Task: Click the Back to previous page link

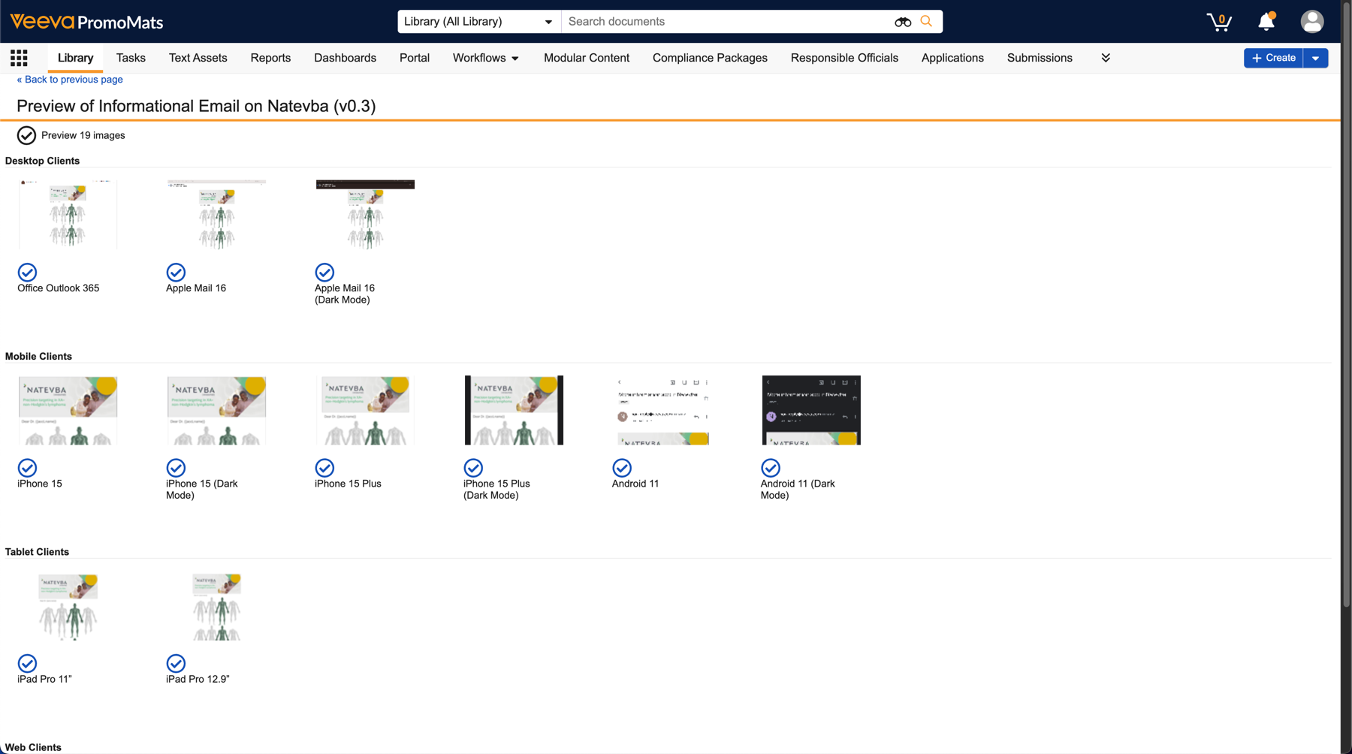Action: (70, 80)
